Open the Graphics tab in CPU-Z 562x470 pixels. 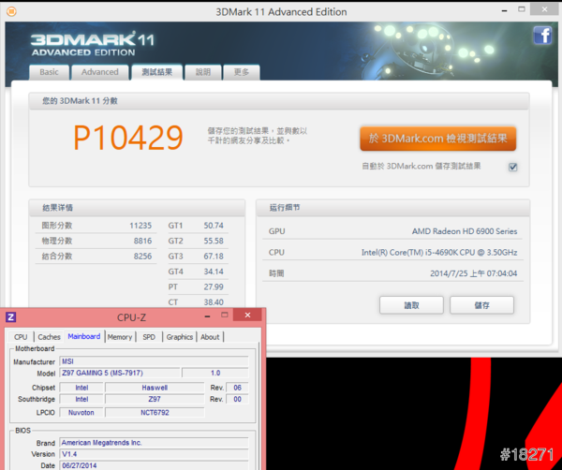click(x=180, y=337)
